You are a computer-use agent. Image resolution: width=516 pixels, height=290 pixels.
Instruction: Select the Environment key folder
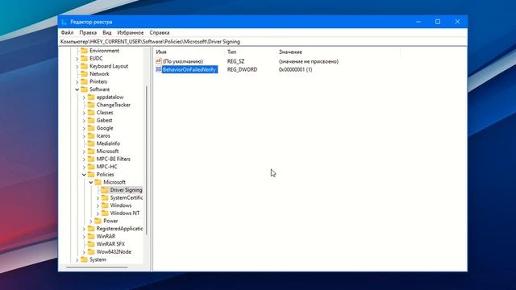click(104, 51)
